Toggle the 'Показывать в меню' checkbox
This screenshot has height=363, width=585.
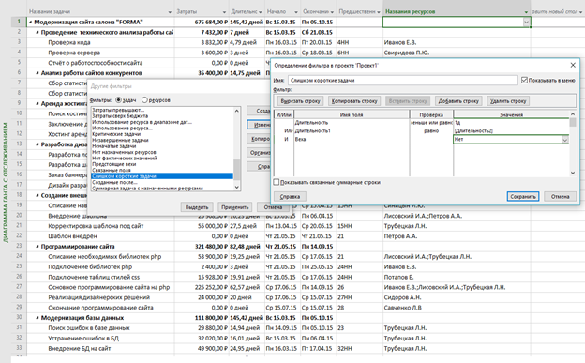coord(524,80)
